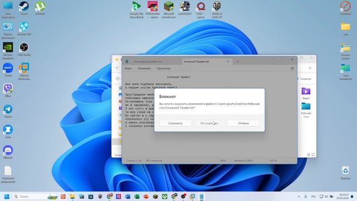Add a new Notepad tab
This screenshot has height=201, width=357.
pos(238,61)
